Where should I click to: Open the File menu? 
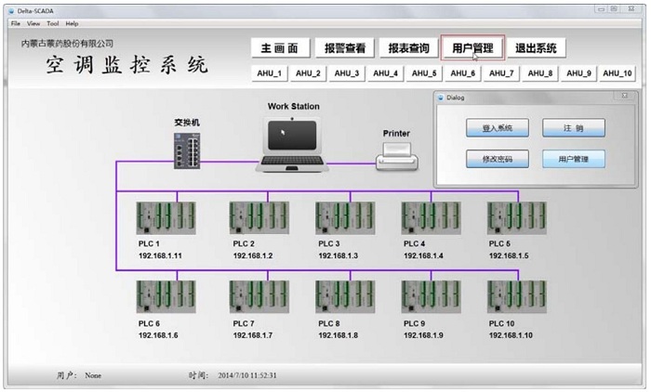click(16, 23)
